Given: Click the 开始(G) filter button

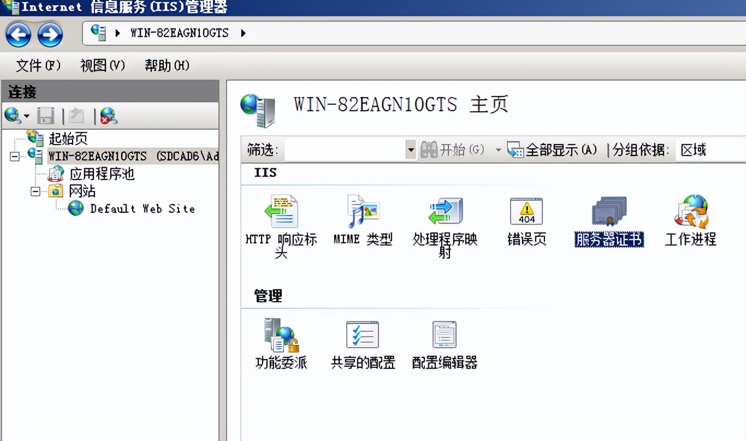Looking at the screenshot, I should tap(452, 150).
